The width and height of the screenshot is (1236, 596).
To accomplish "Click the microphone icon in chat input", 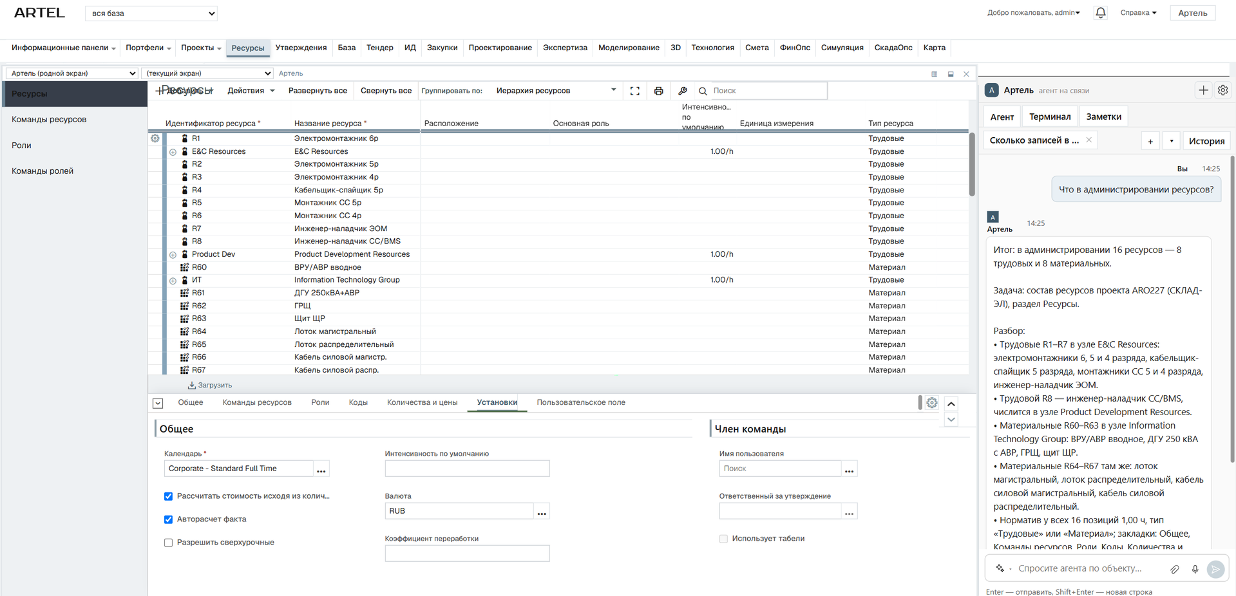I will [1195, 569].
